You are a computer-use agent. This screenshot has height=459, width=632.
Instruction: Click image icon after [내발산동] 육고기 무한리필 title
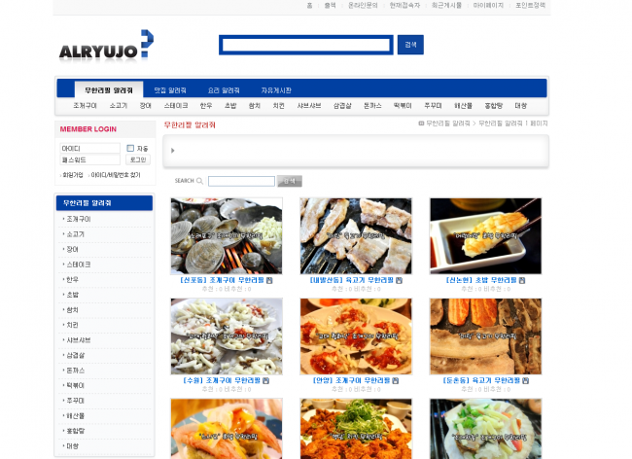coord(399,280)
